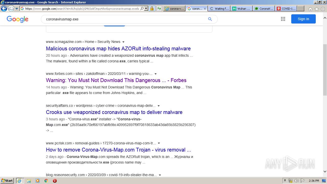Open Windows Explorer folder from taskbar
The height and width of the screenshot is (184, 327).
29,181
